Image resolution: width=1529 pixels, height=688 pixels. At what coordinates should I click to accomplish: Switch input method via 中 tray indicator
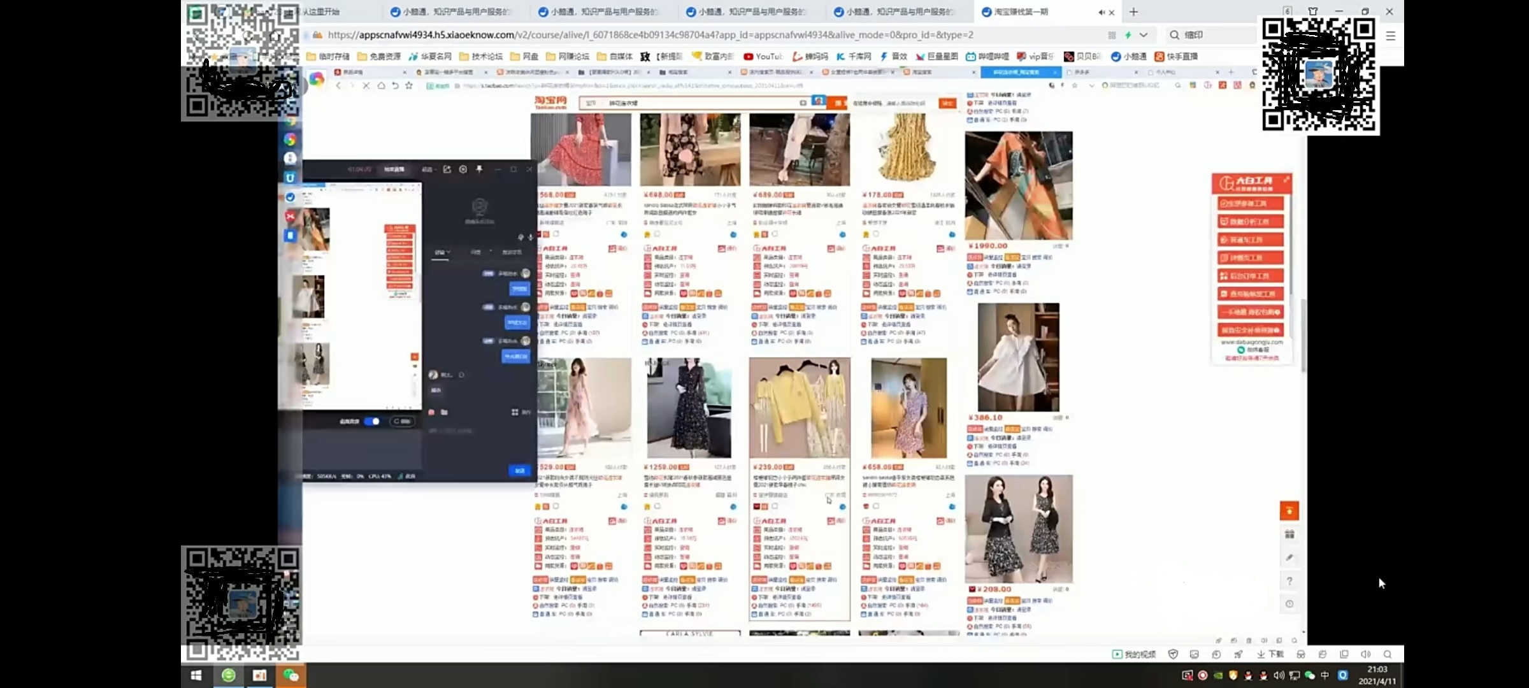pos(1325,675)
